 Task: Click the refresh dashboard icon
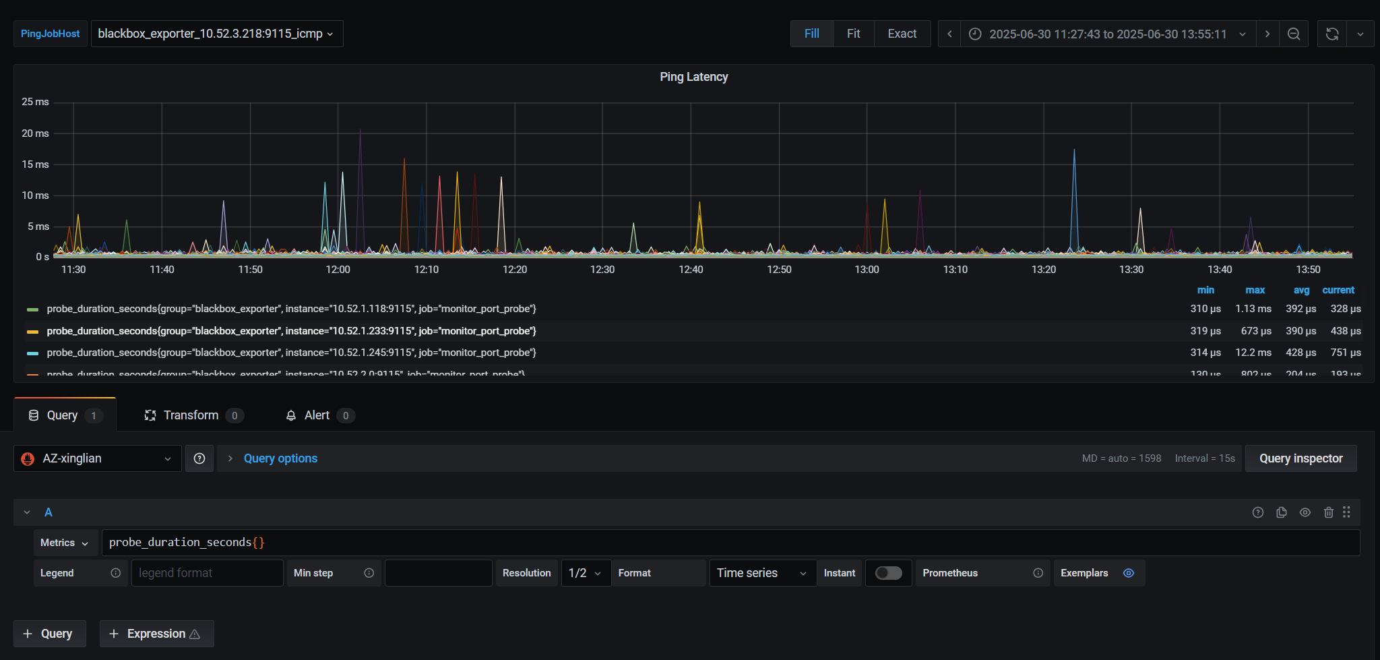tap(1331, 34)
